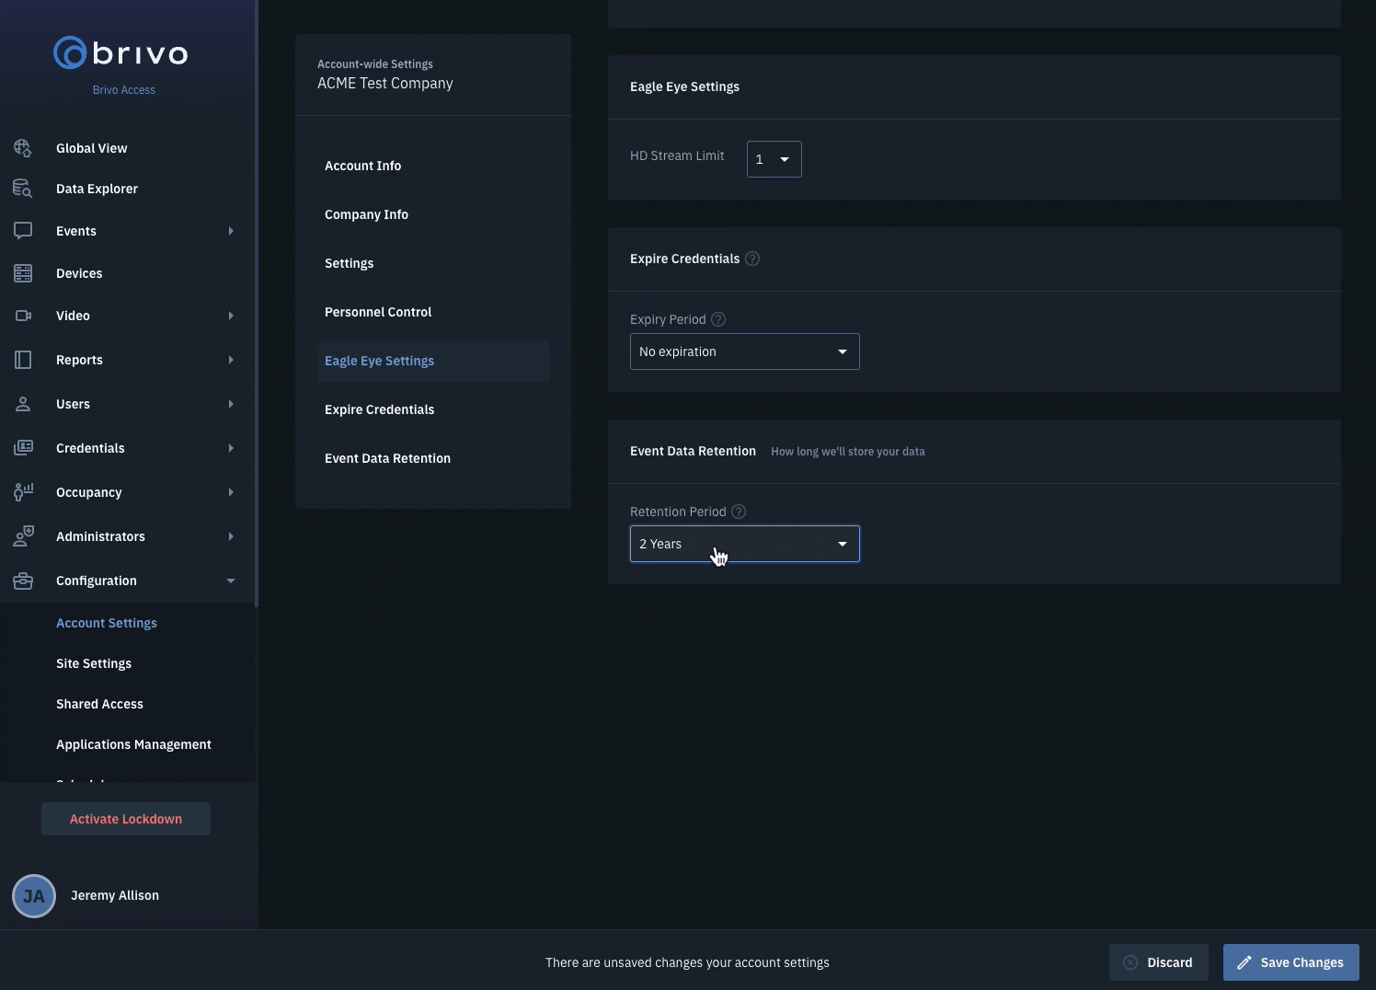This screenshot has height=990, width=1376.
Task: Expand the Reports submenu arrow
Action: (231, 360)
